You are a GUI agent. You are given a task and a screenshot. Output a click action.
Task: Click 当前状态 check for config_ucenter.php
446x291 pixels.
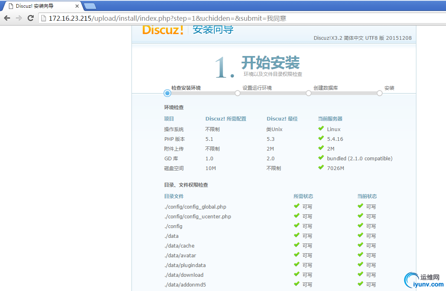tap(360, 216)
